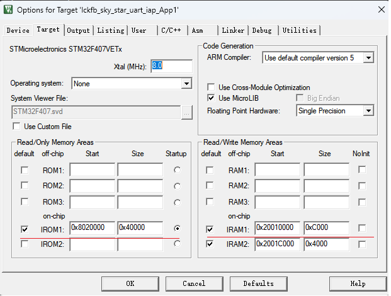This screenshot has width=391, height=296.
Task: Check the RAM1 default checkbox
Action: pos(210,170)
